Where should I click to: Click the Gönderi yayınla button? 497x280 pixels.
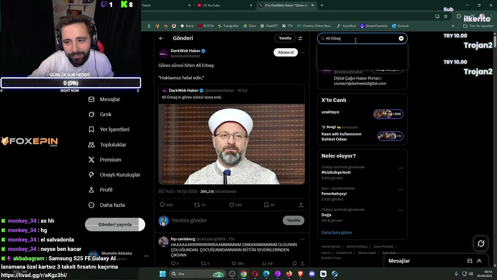[115, 224]
